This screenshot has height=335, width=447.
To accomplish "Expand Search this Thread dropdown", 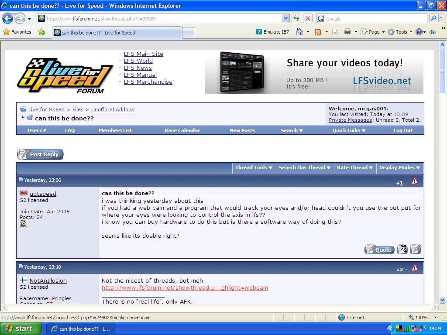I will pos(304,167).
